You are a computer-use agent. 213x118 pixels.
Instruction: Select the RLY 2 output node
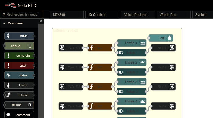pos(163,67)
